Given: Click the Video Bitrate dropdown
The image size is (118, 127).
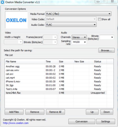Looking at the screenshot, I should coord(50,42).
